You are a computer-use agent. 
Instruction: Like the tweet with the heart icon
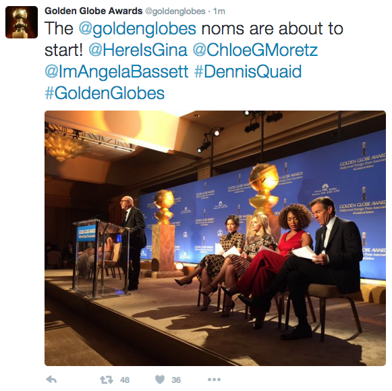point(160,380)
